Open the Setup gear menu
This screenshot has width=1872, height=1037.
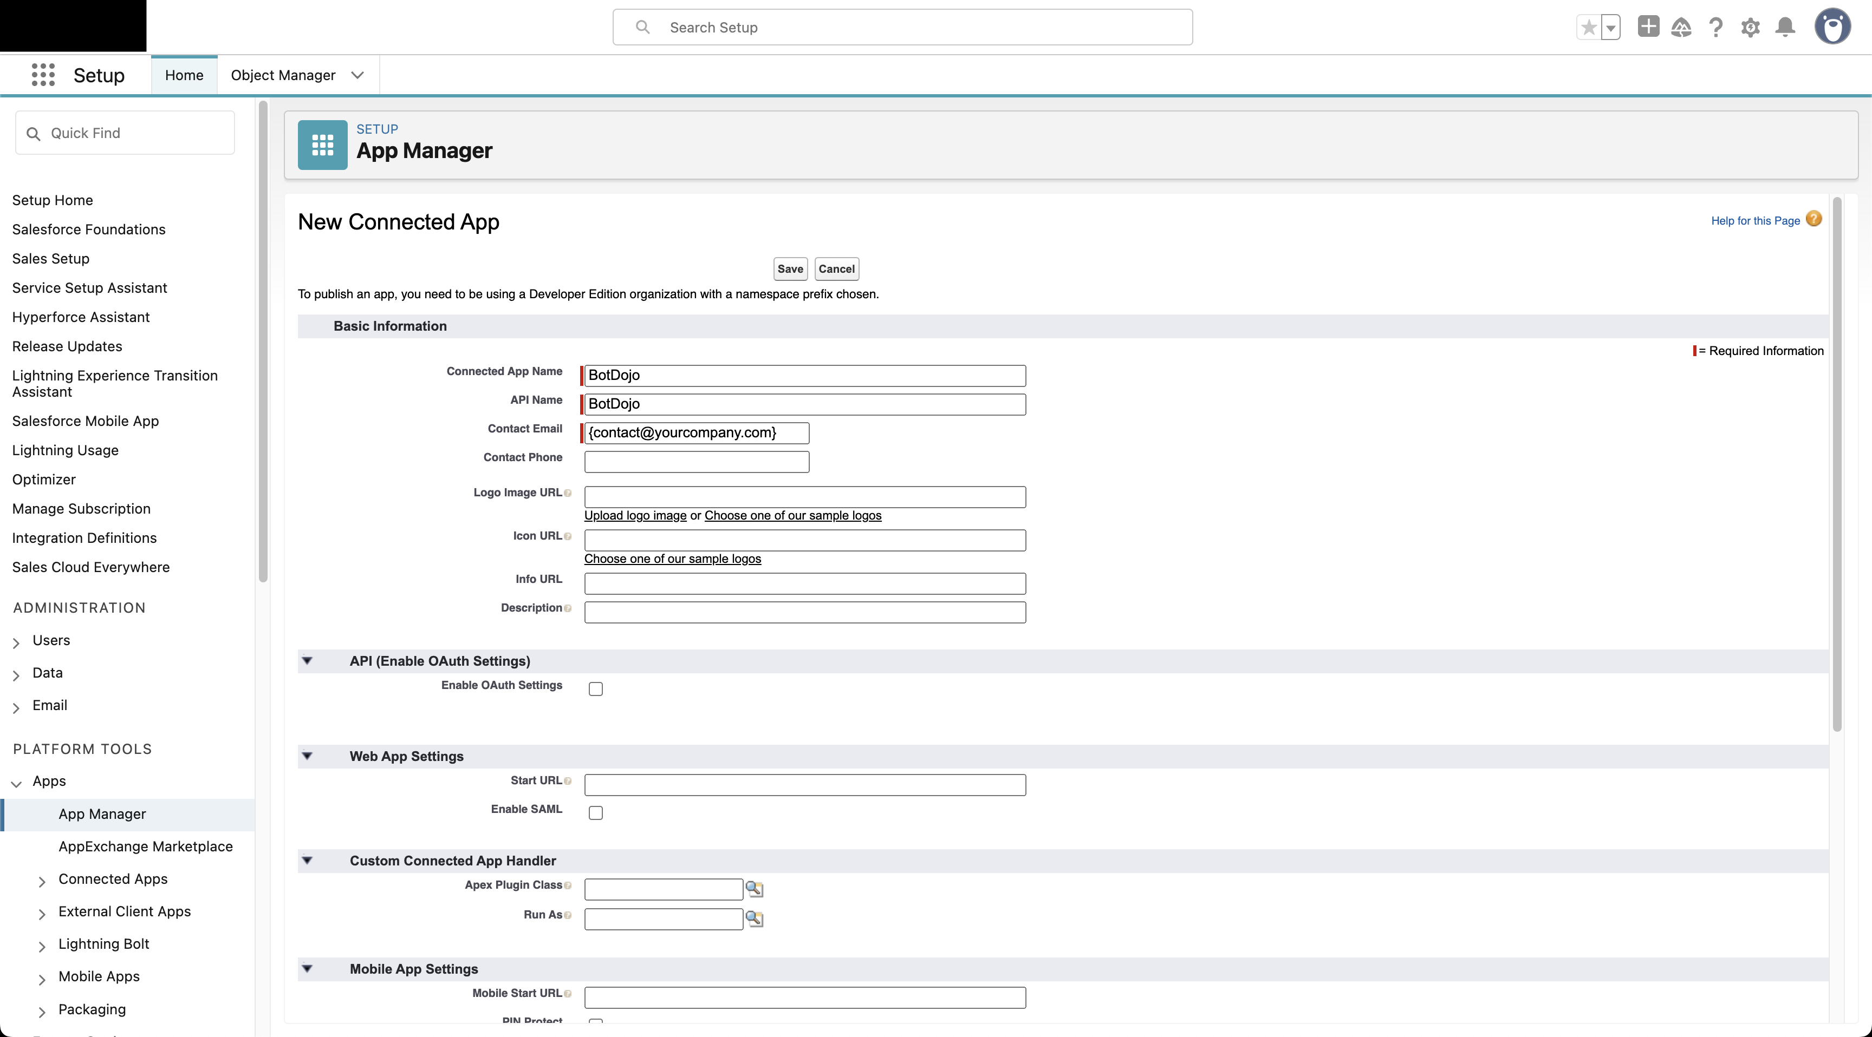(1751, 28)
